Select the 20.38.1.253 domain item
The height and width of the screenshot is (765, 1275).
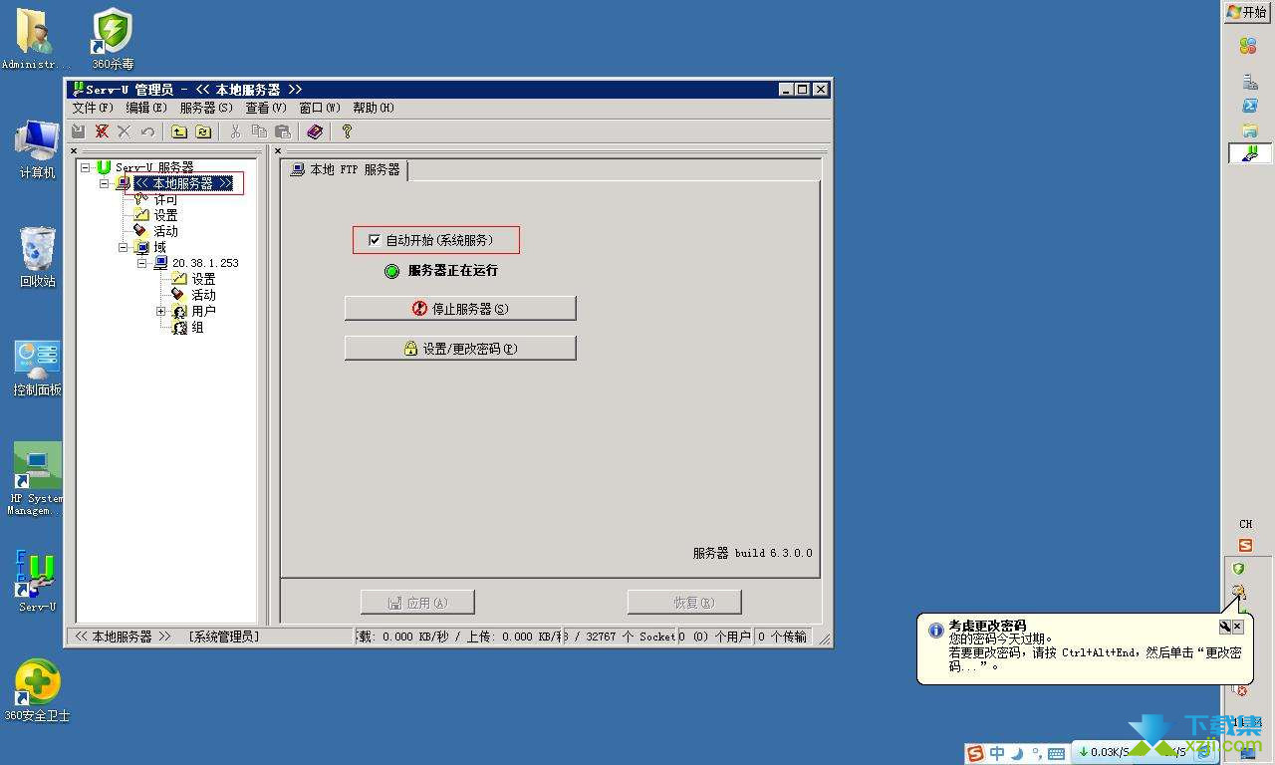205,263
